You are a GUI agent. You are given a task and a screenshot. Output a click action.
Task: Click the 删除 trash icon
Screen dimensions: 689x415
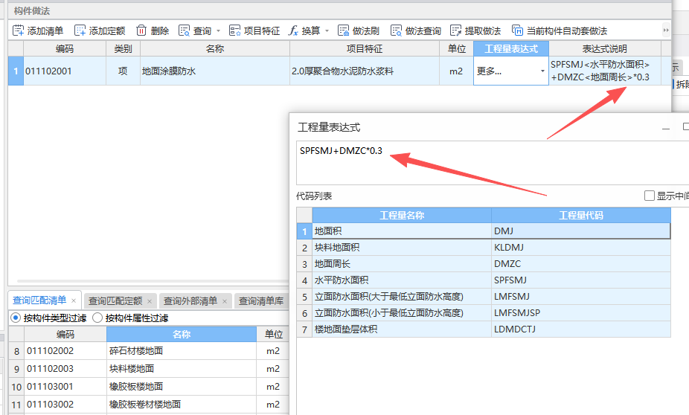(141, 30)
